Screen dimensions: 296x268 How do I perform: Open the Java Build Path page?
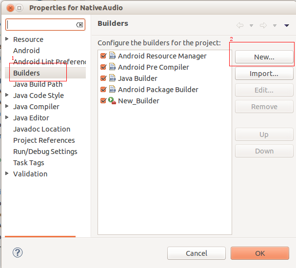coord(38,84)
